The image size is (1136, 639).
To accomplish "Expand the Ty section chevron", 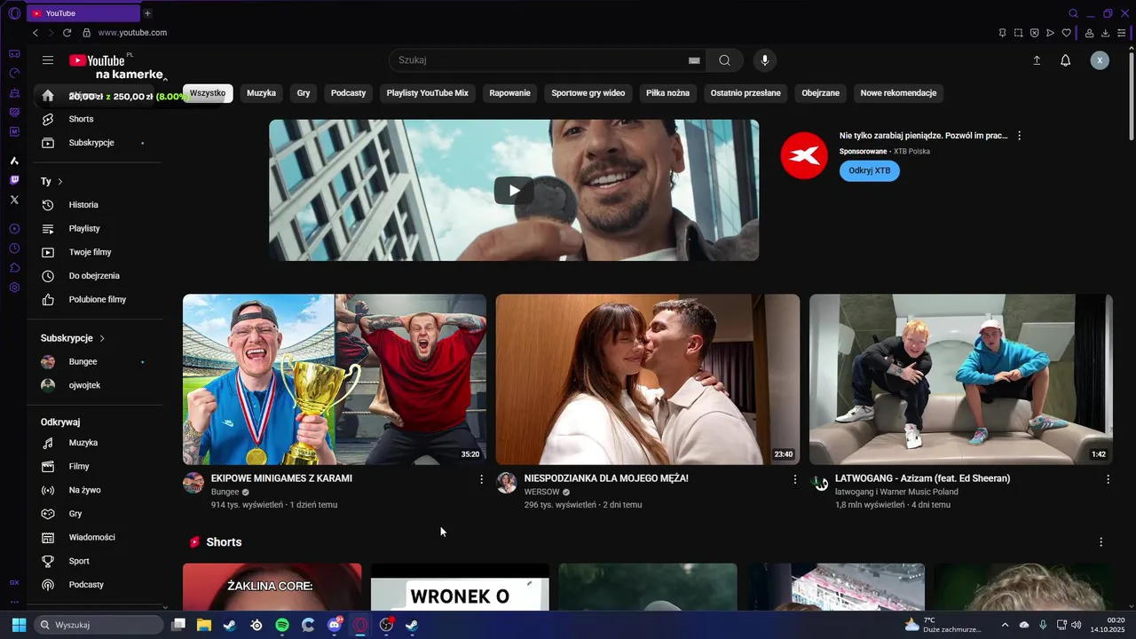I will pyautogui.click(x=60, y=181).
